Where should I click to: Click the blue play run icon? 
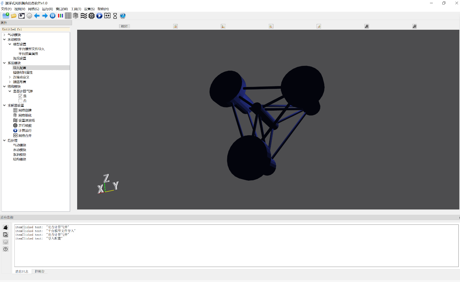tap(99, 16)
